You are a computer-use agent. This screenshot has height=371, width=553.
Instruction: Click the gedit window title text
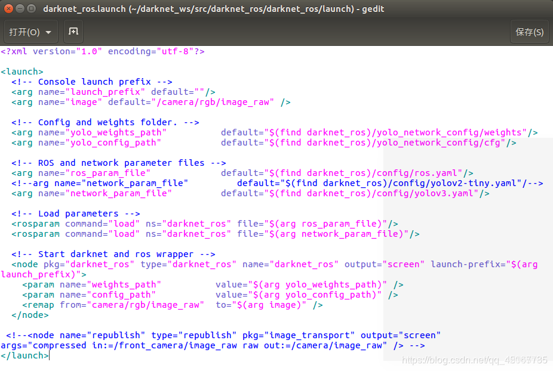pos(213,9)
